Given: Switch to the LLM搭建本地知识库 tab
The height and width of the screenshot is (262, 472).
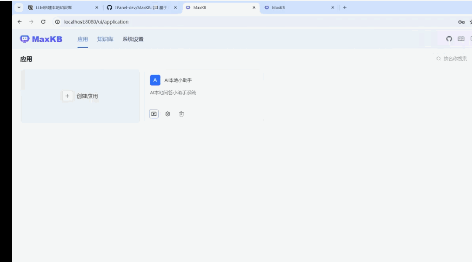Looking at the screenshot, I should 62,7.
